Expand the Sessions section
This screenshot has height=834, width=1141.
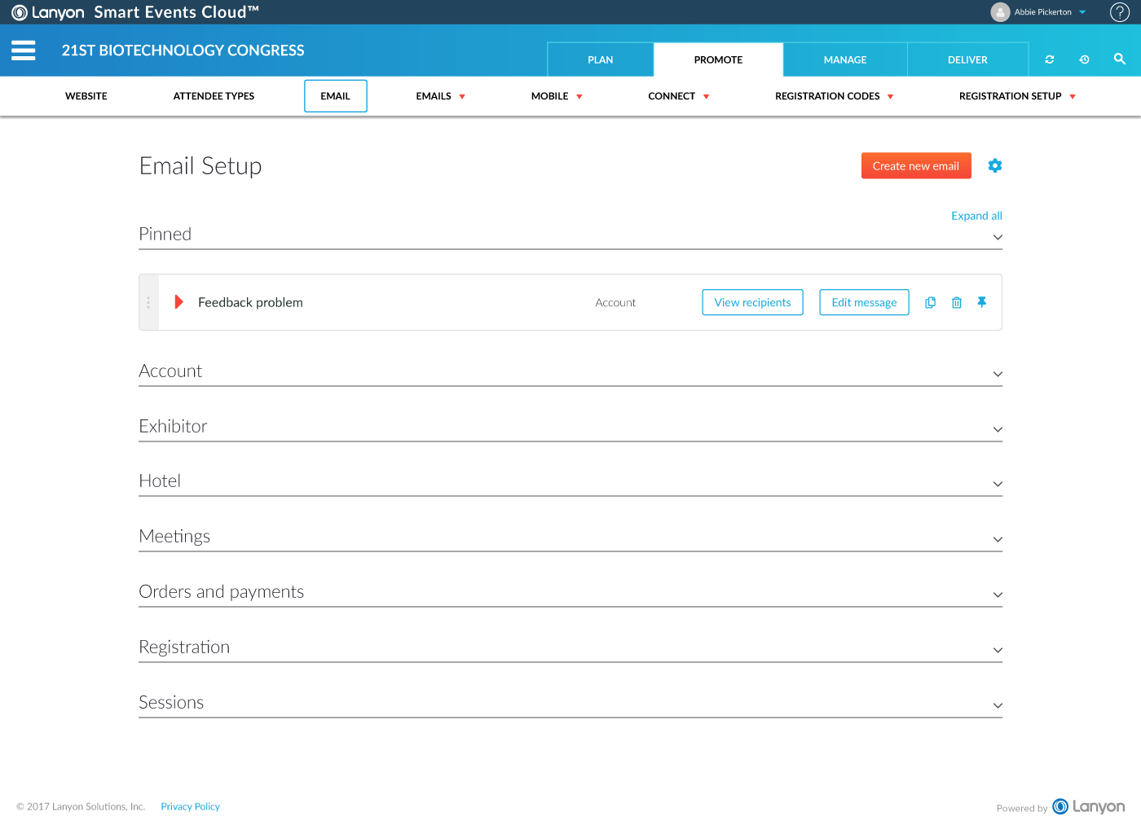tap(998, 705)
